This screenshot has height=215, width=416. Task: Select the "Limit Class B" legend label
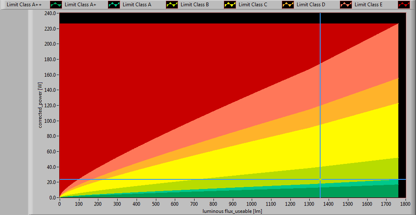195,5
